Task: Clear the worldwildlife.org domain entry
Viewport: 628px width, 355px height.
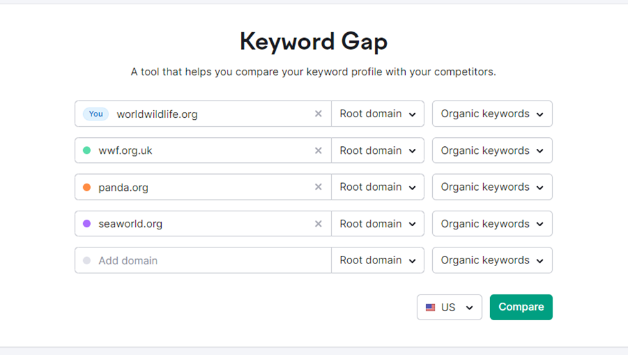Action: pyautogui.click(x=318, y=114)
